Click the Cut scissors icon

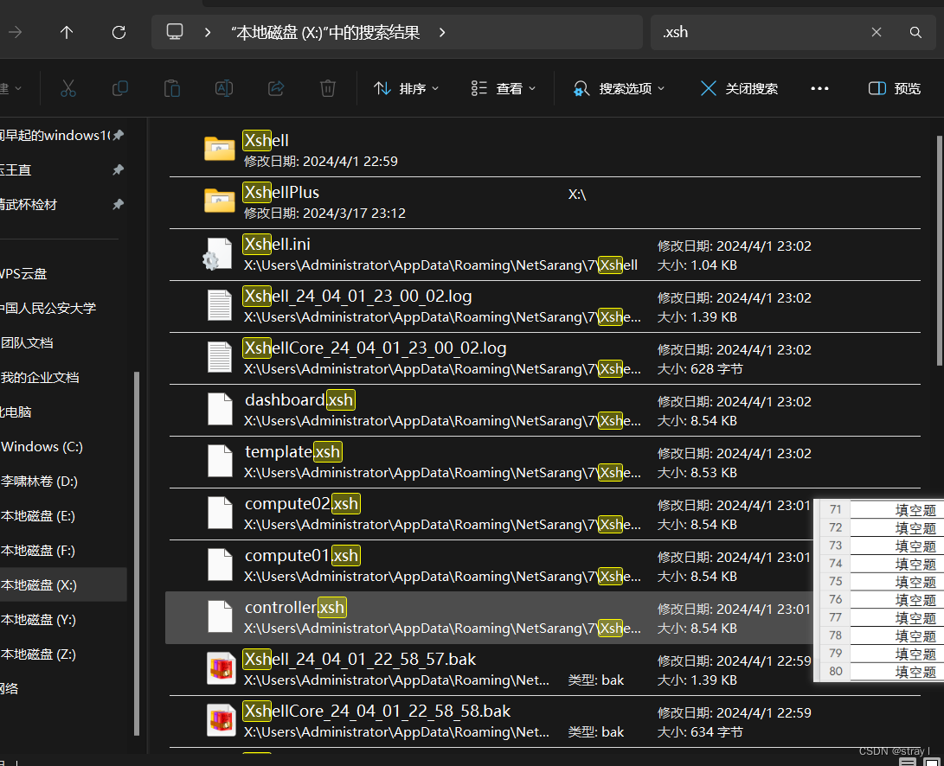[x=68, y=88]
